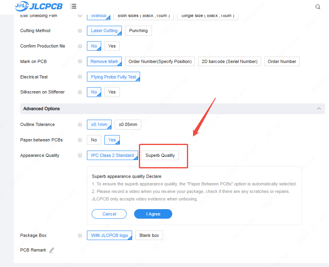Show help for Confirm Production file
Screen dimensions: 329x267
[x=80, y=46]
